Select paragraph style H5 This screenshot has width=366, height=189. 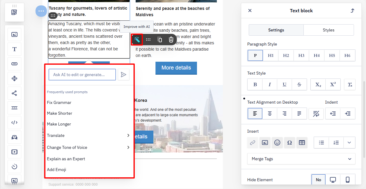pos(332,55)
